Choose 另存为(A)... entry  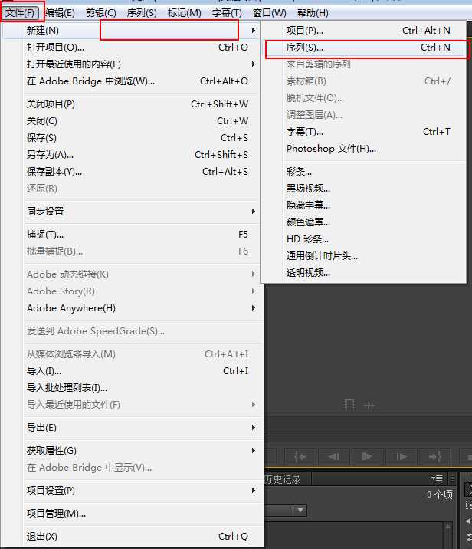click(131, 154)
